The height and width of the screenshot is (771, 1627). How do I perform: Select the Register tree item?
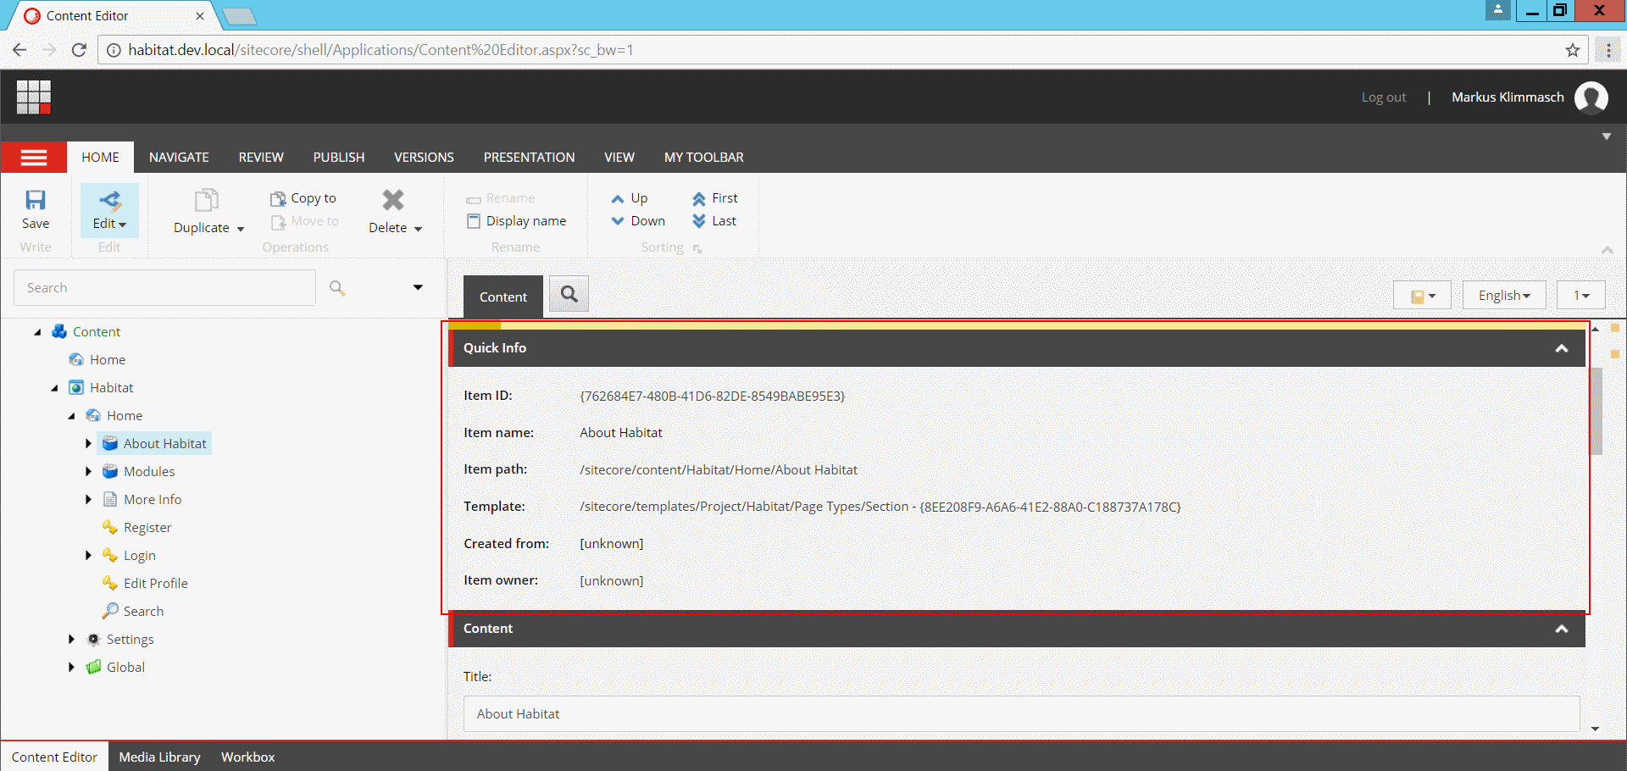click(137, 527)
